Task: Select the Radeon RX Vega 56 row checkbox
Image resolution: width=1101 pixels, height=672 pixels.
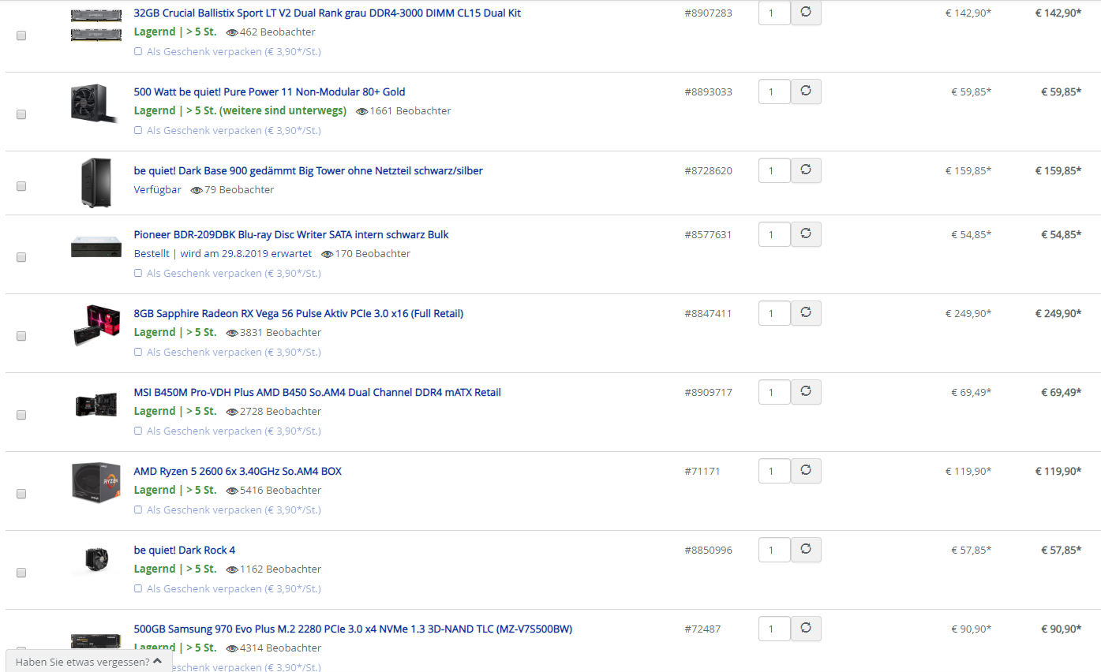Action: pos(21,336)
